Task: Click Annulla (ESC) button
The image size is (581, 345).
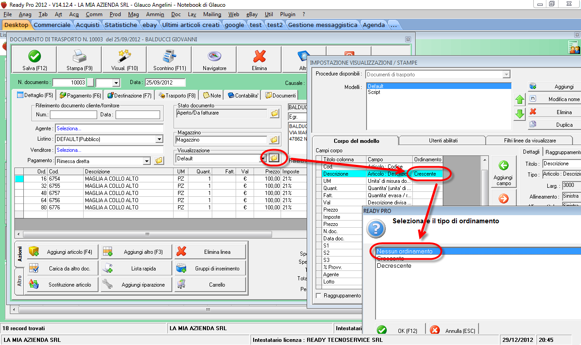Action: click(453, 330)
